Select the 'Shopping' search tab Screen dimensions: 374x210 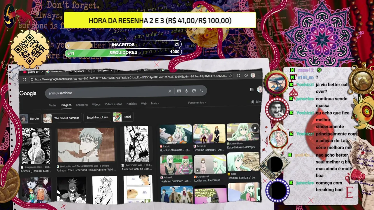pos(82,105)
